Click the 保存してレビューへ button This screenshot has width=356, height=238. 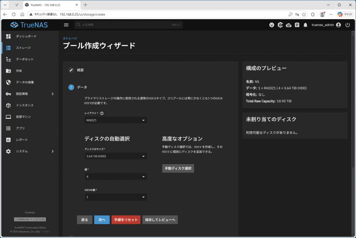click(x=160, y=220)
